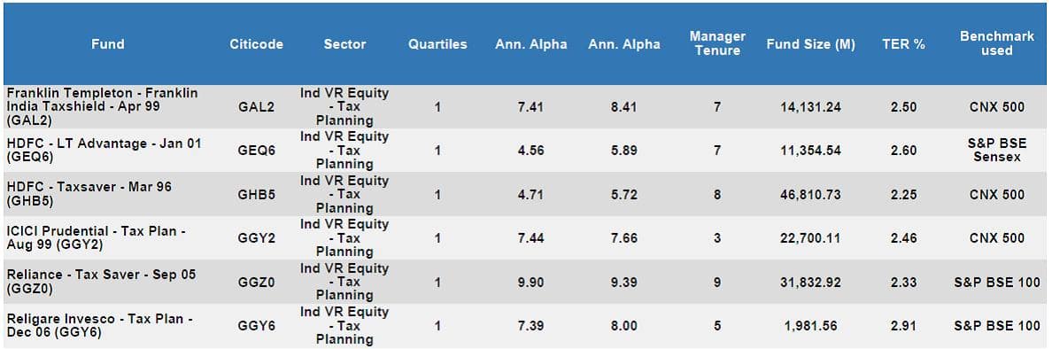1052x349 pixels.
Task: Select the Sector column header
Action: [344, 44]
